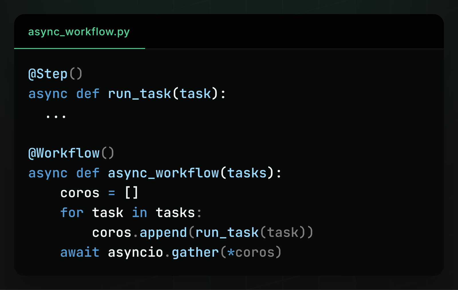This screenshot has height=290, width=458.
Task: Click the @Workflow() decorator
Action: pos(71,153)
